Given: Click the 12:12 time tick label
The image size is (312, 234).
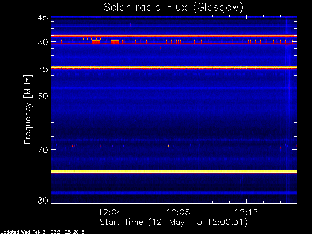Looking at the screenshot, I should (247, 212).
